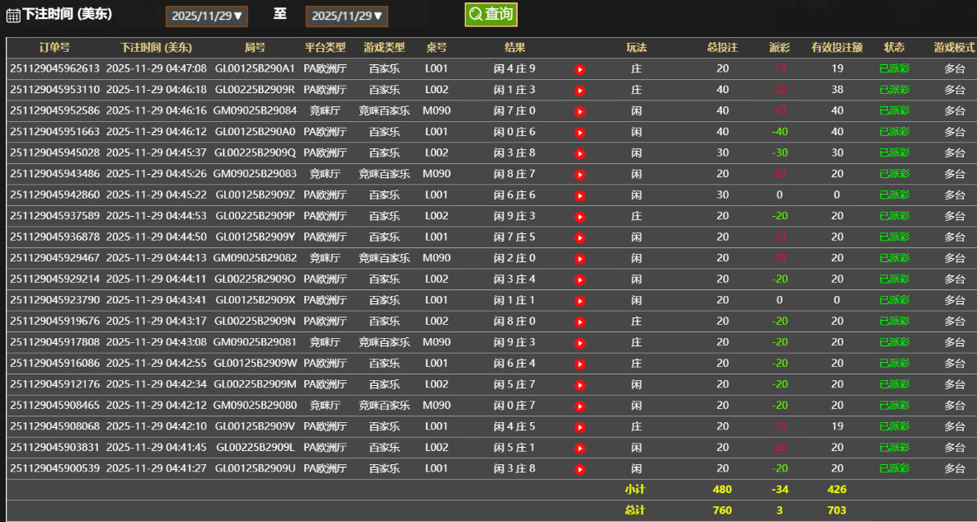Open replay for round GL00225B2909N
The height and width of the screenshot is (522, 977).
[x=580, y=321]
